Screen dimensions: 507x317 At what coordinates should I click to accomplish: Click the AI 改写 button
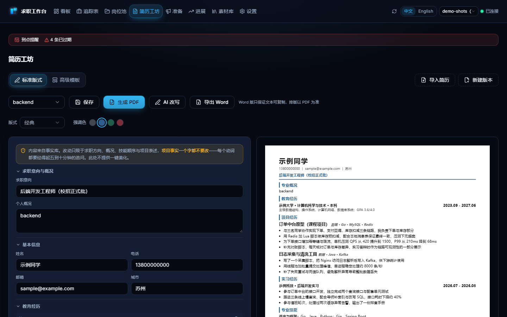tap(167, 102)
